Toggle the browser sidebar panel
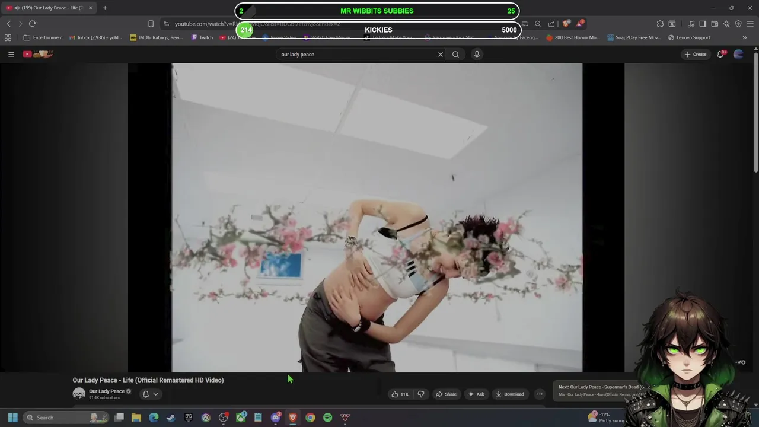 (703, 24)
